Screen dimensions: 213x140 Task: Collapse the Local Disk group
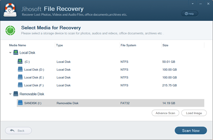pyautogui.click(x=10, y=52)
